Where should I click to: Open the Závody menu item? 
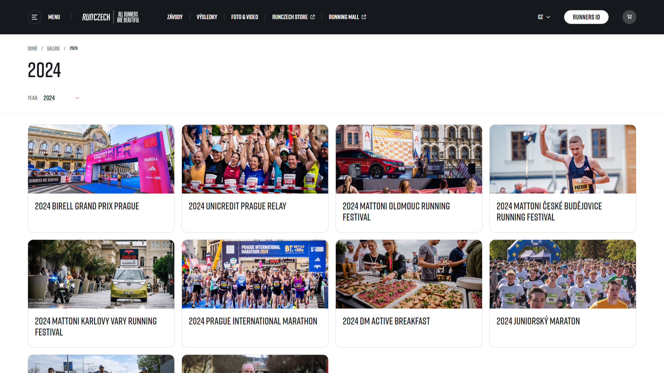pyautogui.click(x=175, y=17)
